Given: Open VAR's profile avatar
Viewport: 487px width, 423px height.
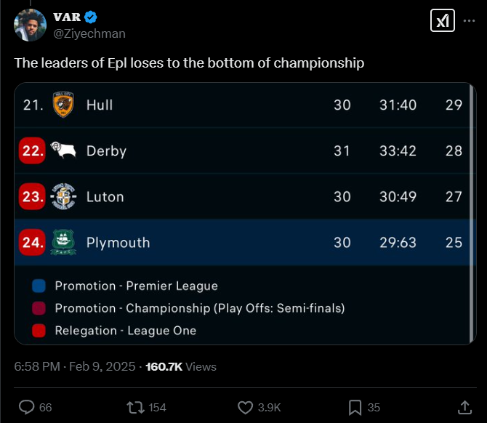Looking at the screenshot, I should [28, 25].
